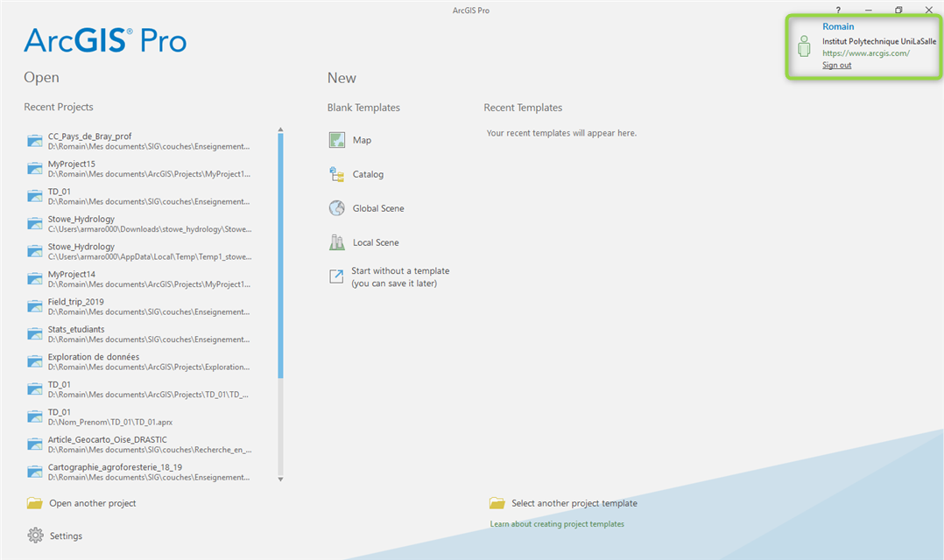The height and width of the screenshot is (560, 944).
Task: Open the CC_Pays_de_Bray_prof project icon
Action: click(35, 141)
